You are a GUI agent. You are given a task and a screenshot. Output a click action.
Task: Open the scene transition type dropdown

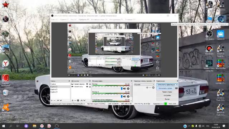click(144, 85)
